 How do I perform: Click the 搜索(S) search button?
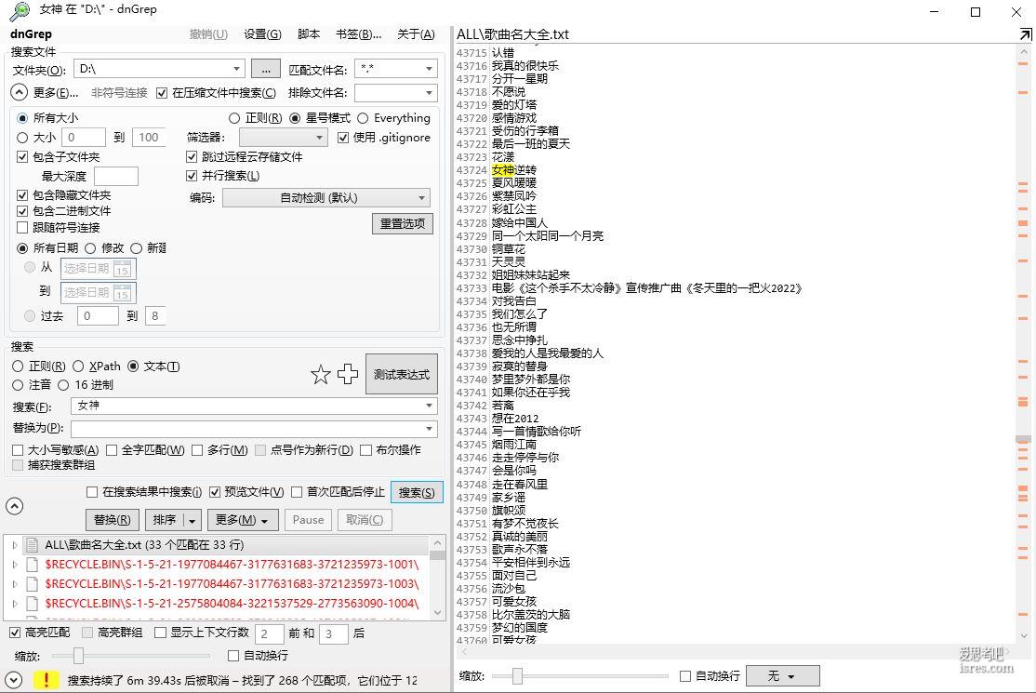tap(417, 493)
